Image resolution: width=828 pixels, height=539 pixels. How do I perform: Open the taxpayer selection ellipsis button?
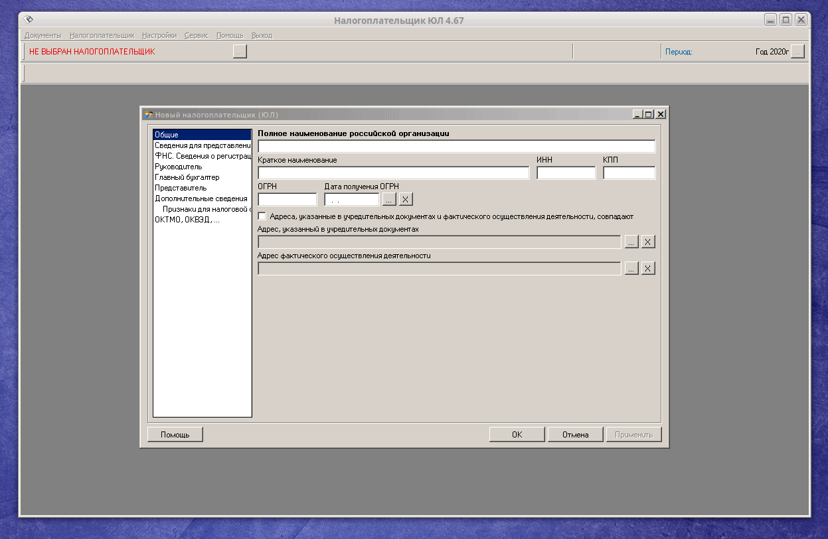(240, 51)
